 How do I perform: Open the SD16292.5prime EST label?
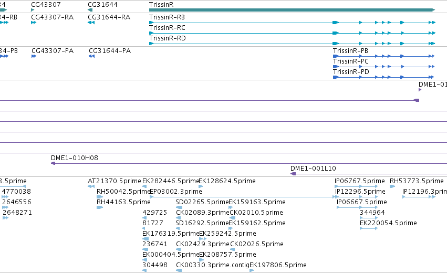[x=202, y=223]
